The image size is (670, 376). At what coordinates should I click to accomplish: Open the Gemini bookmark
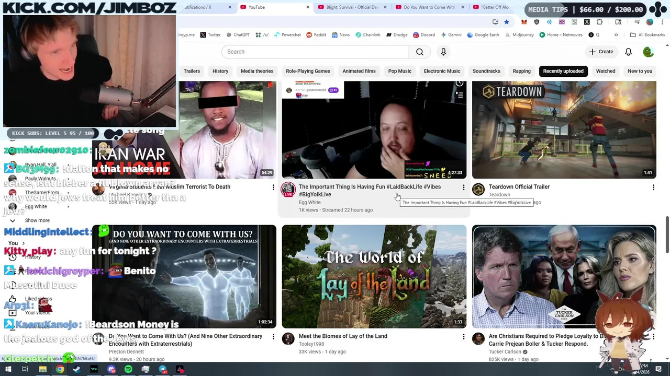(451, 35)
